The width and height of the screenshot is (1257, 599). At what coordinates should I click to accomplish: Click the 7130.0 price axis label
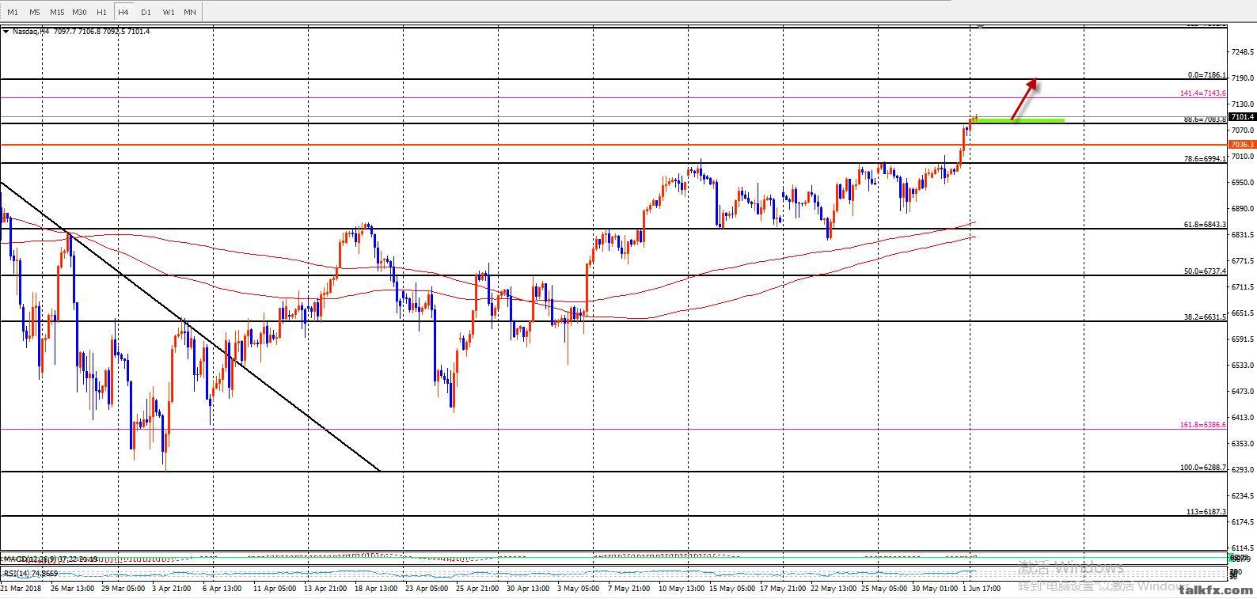pyautogui.click(x=1242, y=104)
